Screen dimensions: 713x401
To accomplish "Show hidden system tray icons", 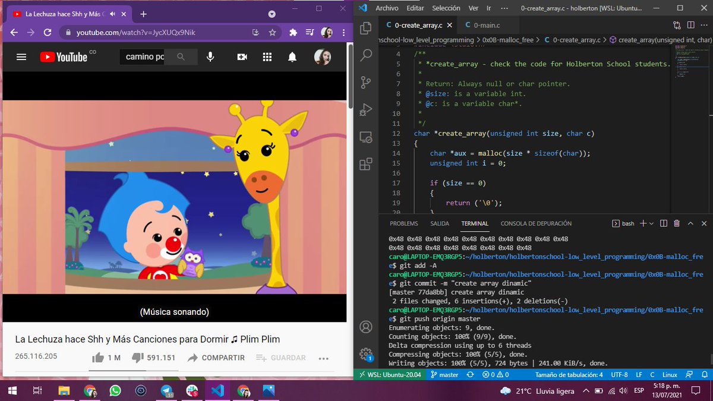I will [586, 391].
